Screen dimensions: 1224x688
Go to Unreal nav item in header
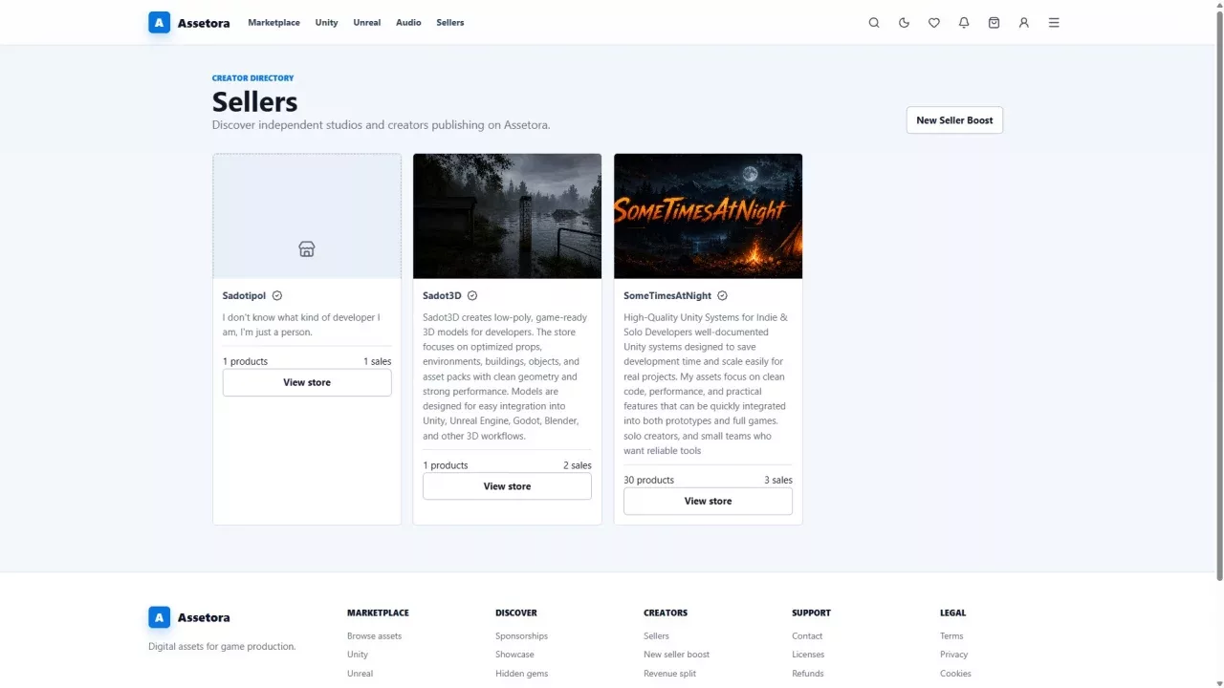coord(367,23)
